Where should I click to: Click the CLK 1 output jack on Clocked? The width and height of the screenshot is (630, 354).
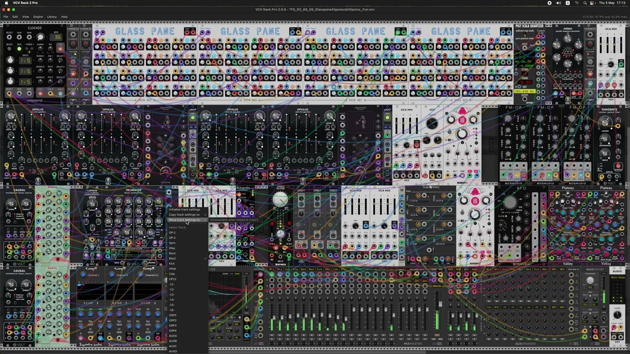click(40, 92)
